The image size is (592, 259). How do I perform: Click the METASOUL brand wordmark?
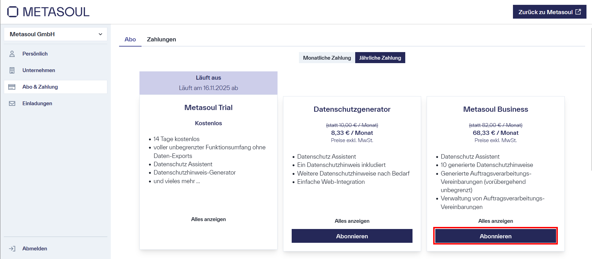[56, 12]
